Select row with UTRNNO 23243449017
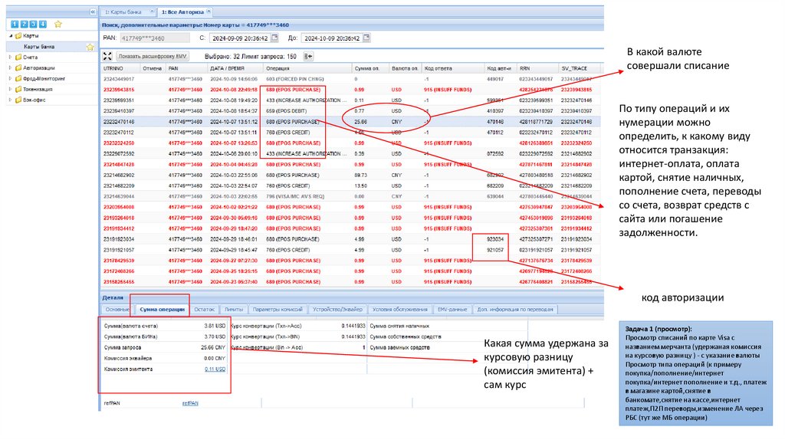 (x=350, y=79)
